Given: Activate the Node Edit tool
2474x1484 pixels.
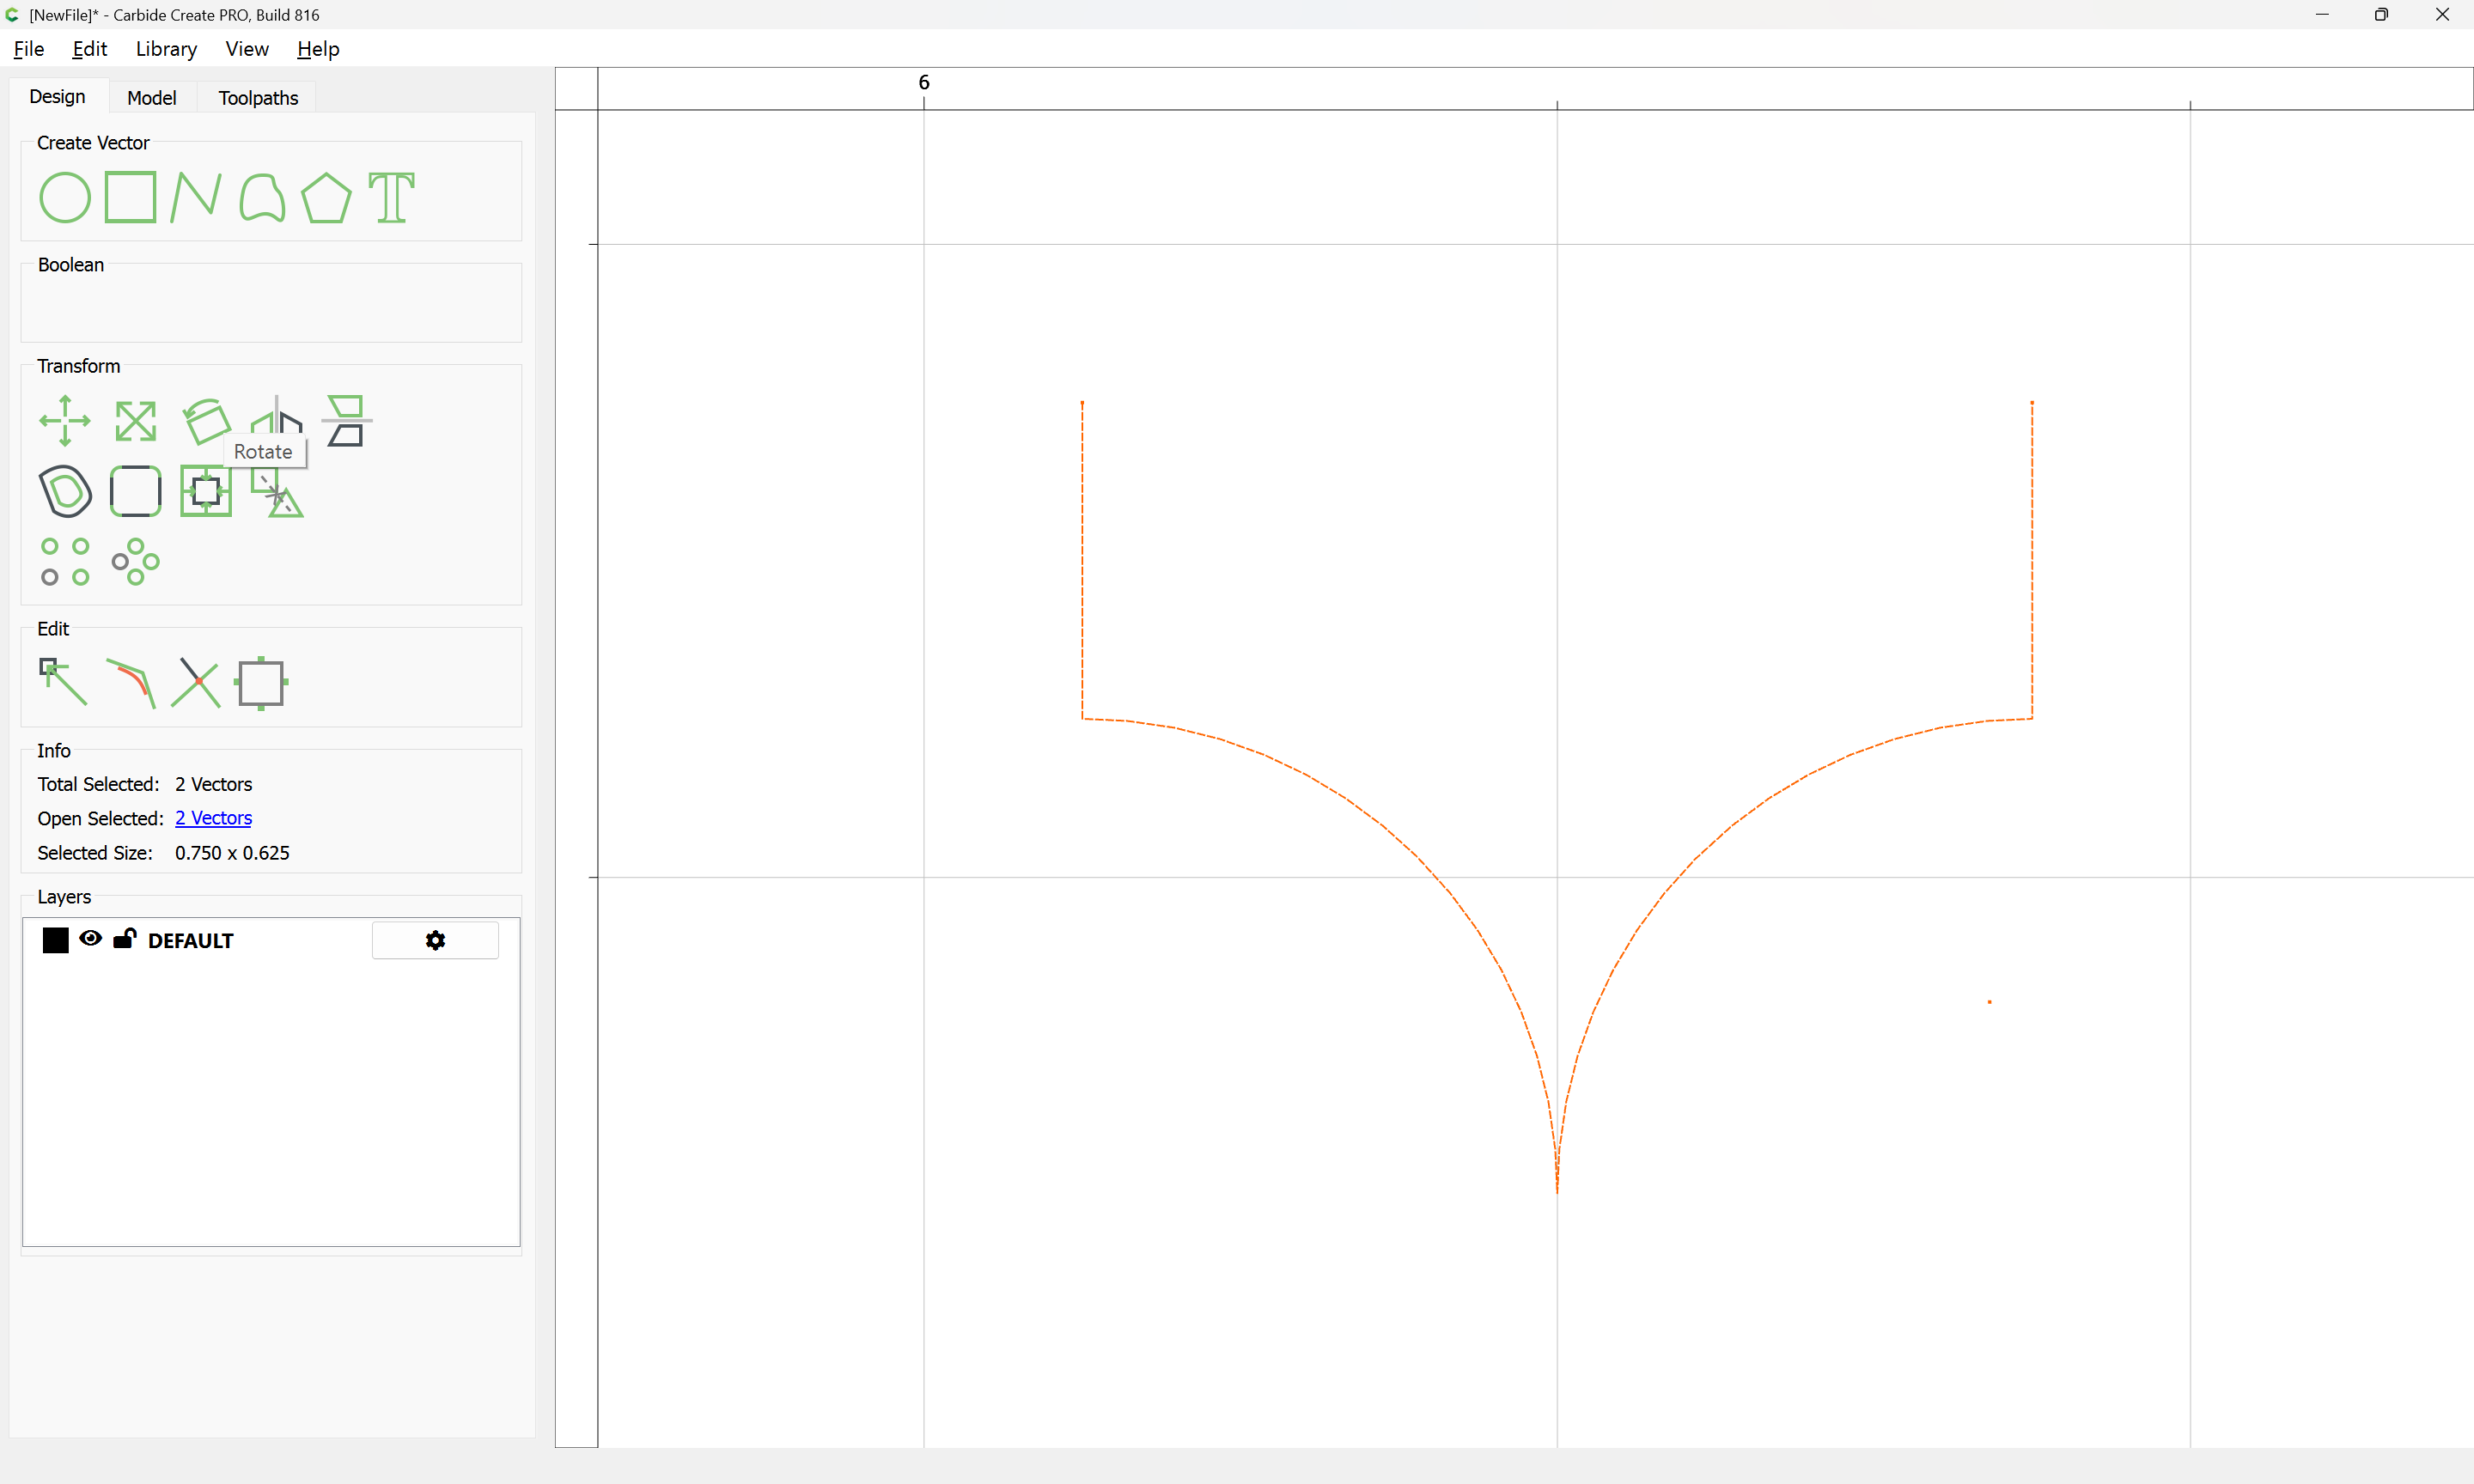Looking at the screenshot, I should click(63, 681).
